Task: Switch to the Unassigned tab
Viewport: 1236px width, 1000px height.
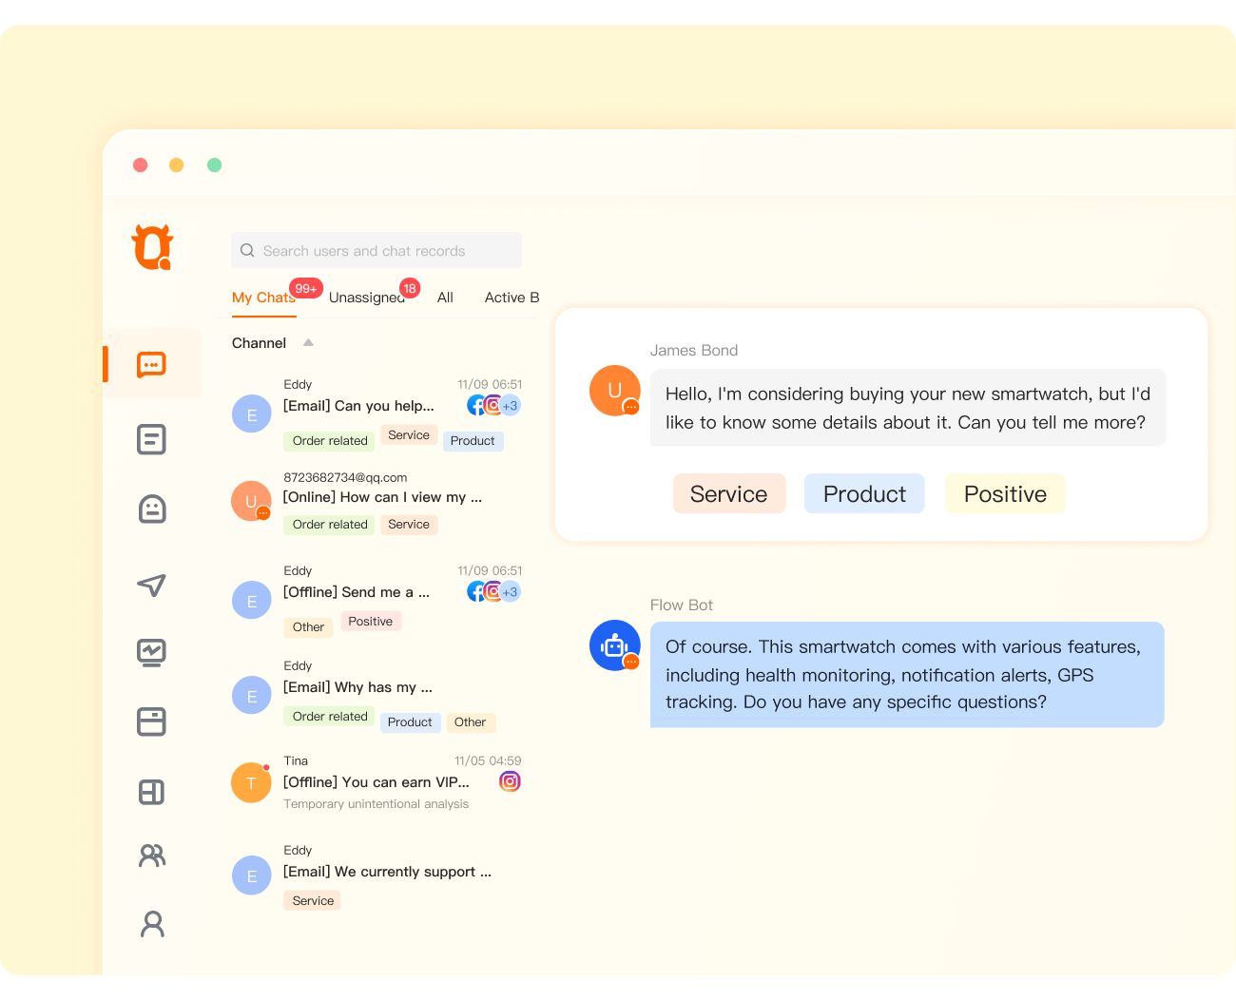Action: tap(367, 298)
